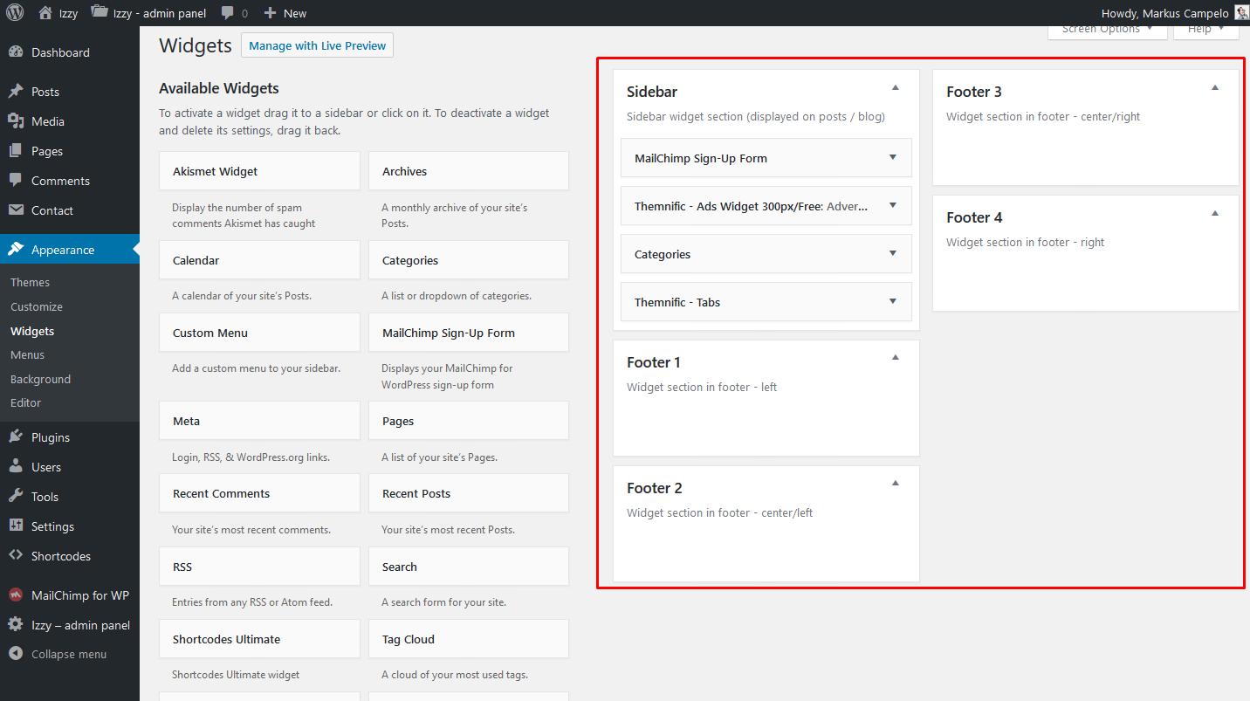Go to Menus under Appearance
Viewport: 1250px width, 701px height.
click(28, 355)
